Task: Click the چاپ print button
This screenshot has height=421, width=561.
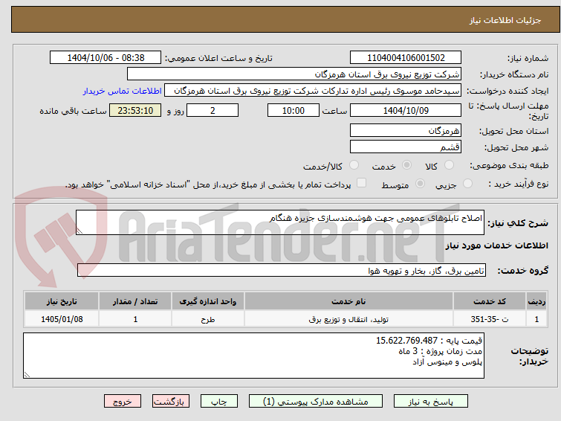Action: click(x=219, y=402)
